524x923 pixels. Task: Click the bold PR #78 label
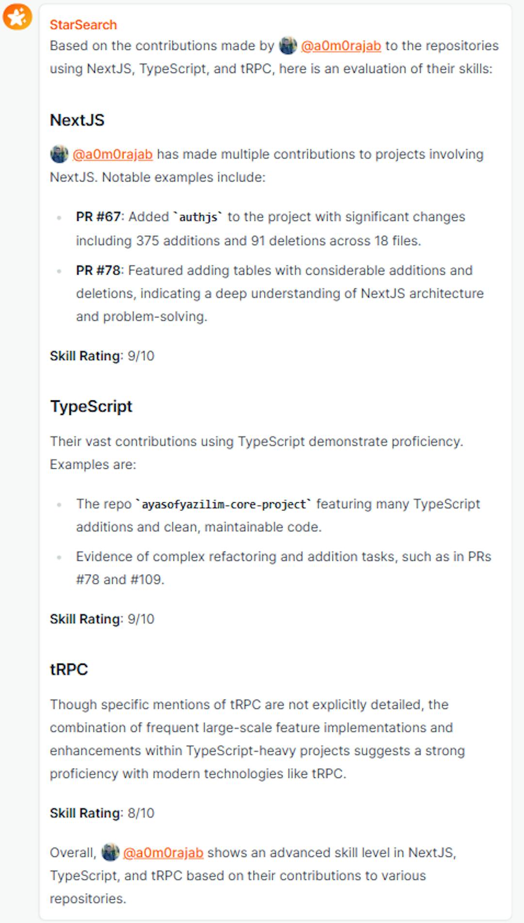tap(98, 270)
